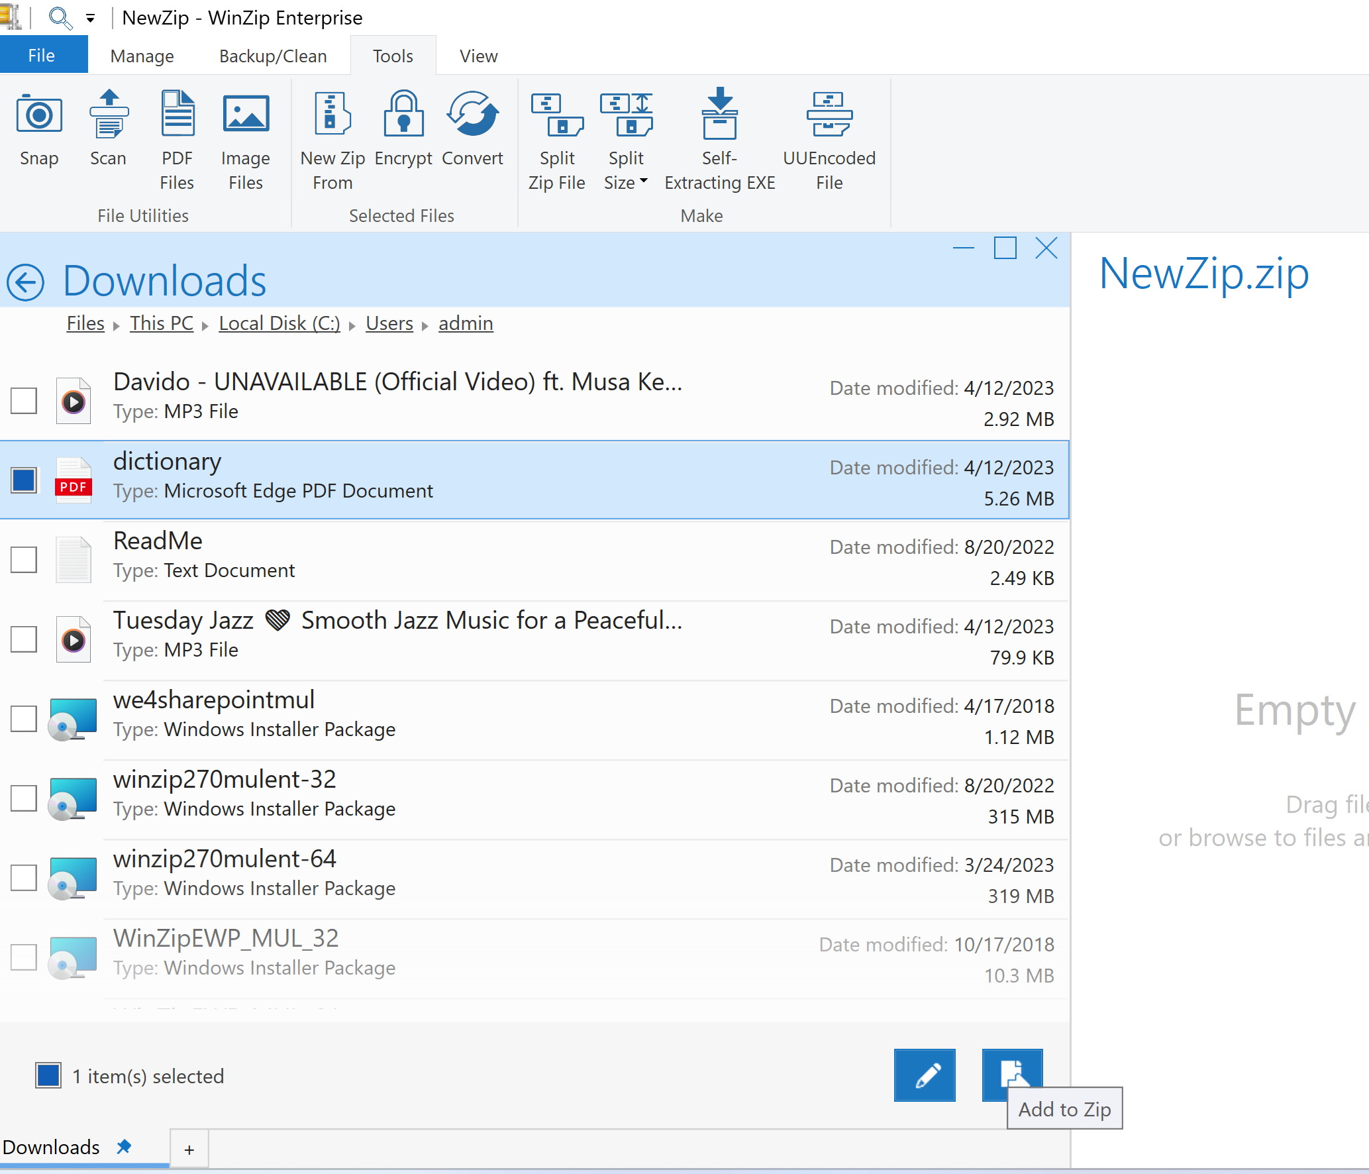Click the Tuesday Jazz MP3 file icon
The width and height of the screenshot is (1369, 1174).
tap(74, 639)
